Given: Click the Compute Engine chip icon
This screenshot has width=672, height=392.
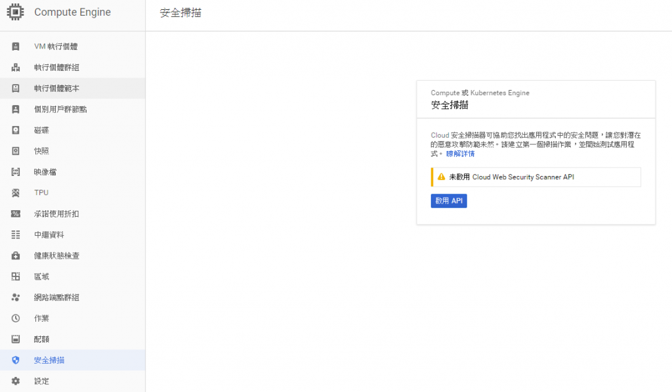Looking at the screenshot, I should click(x=16, y=12).
